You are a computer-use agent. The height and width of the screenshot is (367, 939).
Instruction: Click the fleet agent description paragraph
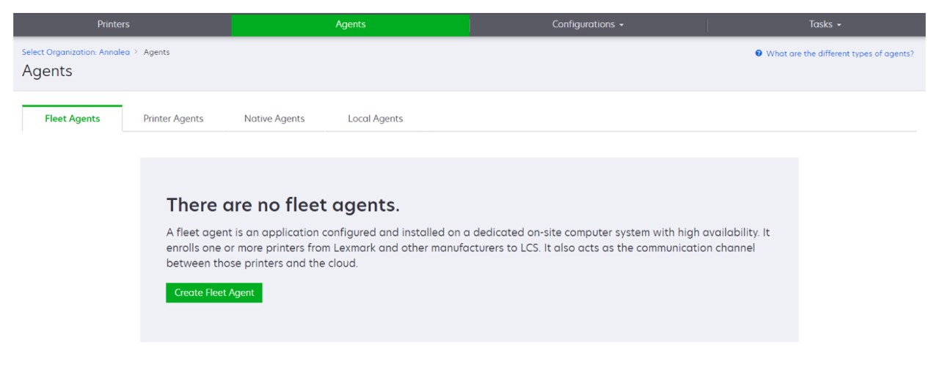click(468, 248)
